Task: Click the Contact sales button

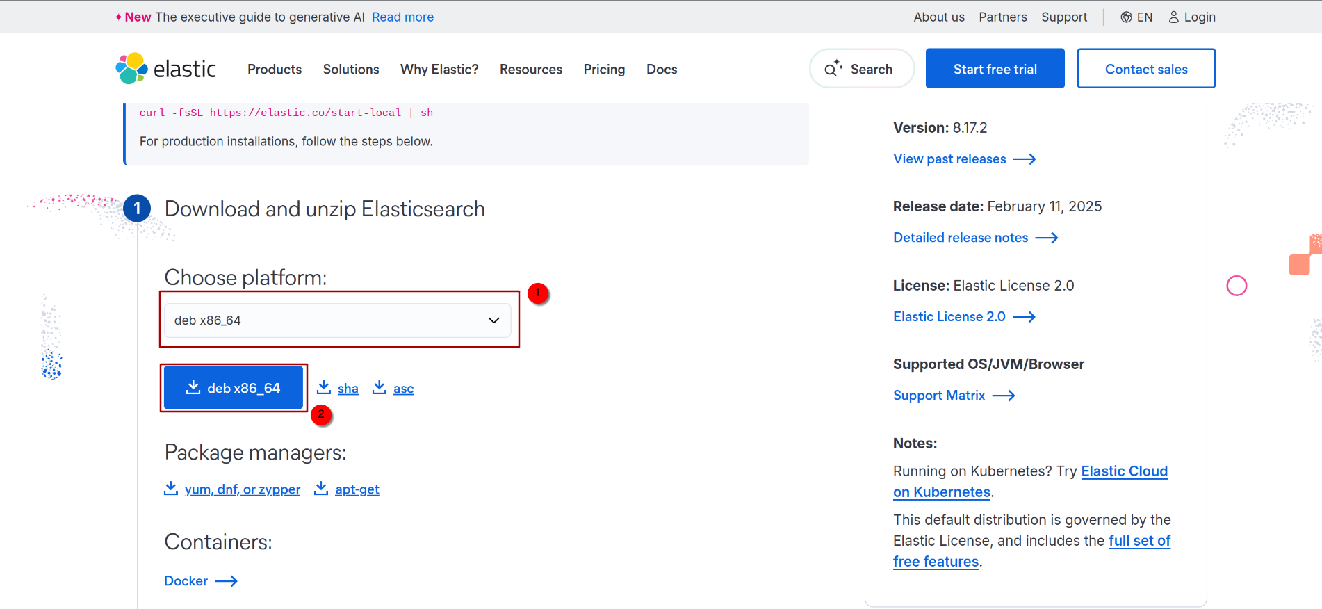Action: (x=1146, y=68)
